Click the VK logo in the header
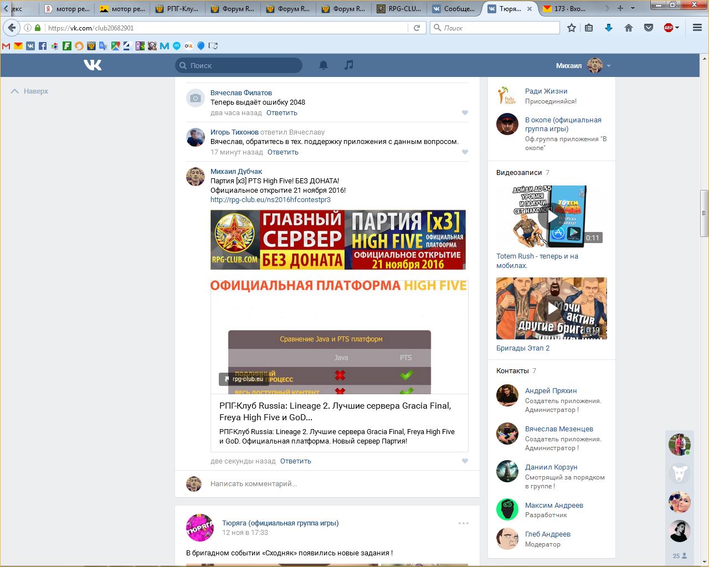The width and height of the screenshot is (709, 567). 93,65
